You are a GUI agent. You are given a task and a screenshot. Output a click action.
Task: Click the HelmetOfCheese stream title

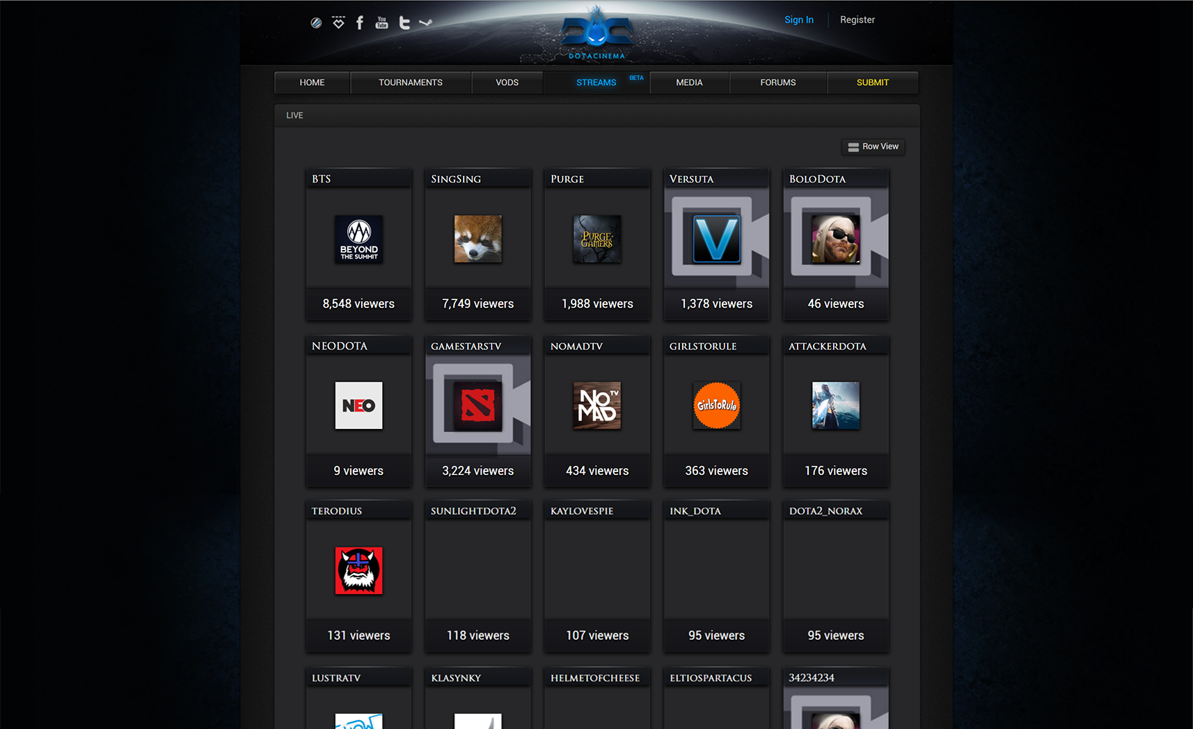(595, 678)
